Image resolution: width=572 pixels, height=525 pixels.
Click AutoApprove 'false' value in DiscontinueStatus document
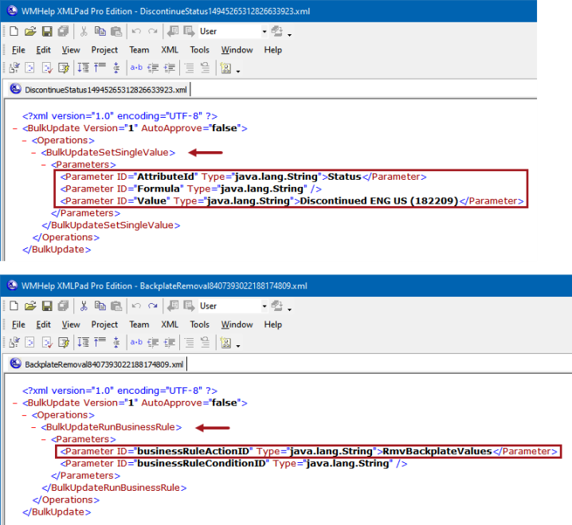pyautogui.click(x=225, y=128)
